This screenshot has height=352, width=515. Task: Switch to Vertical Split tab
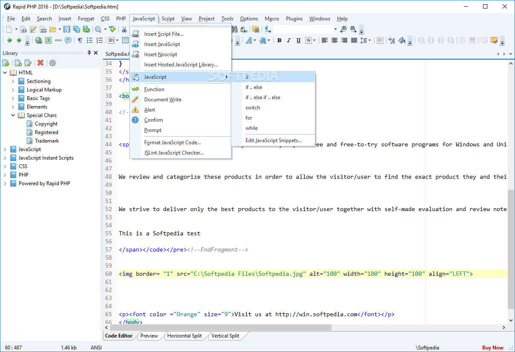point(225,336)
